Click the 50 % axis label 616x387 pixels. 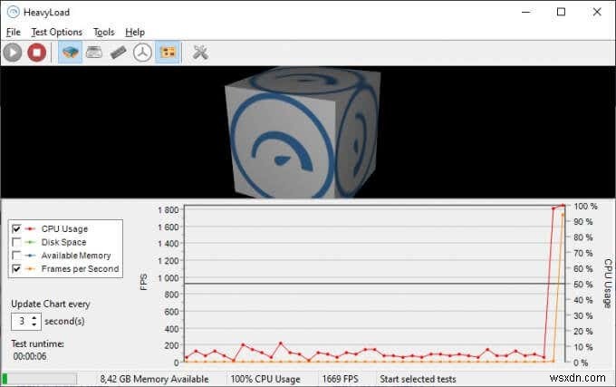(x=583, y=284)
